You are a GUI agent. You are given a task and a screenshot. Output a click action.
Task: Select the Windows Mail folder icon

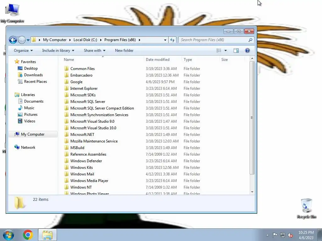tap(66, 174)
